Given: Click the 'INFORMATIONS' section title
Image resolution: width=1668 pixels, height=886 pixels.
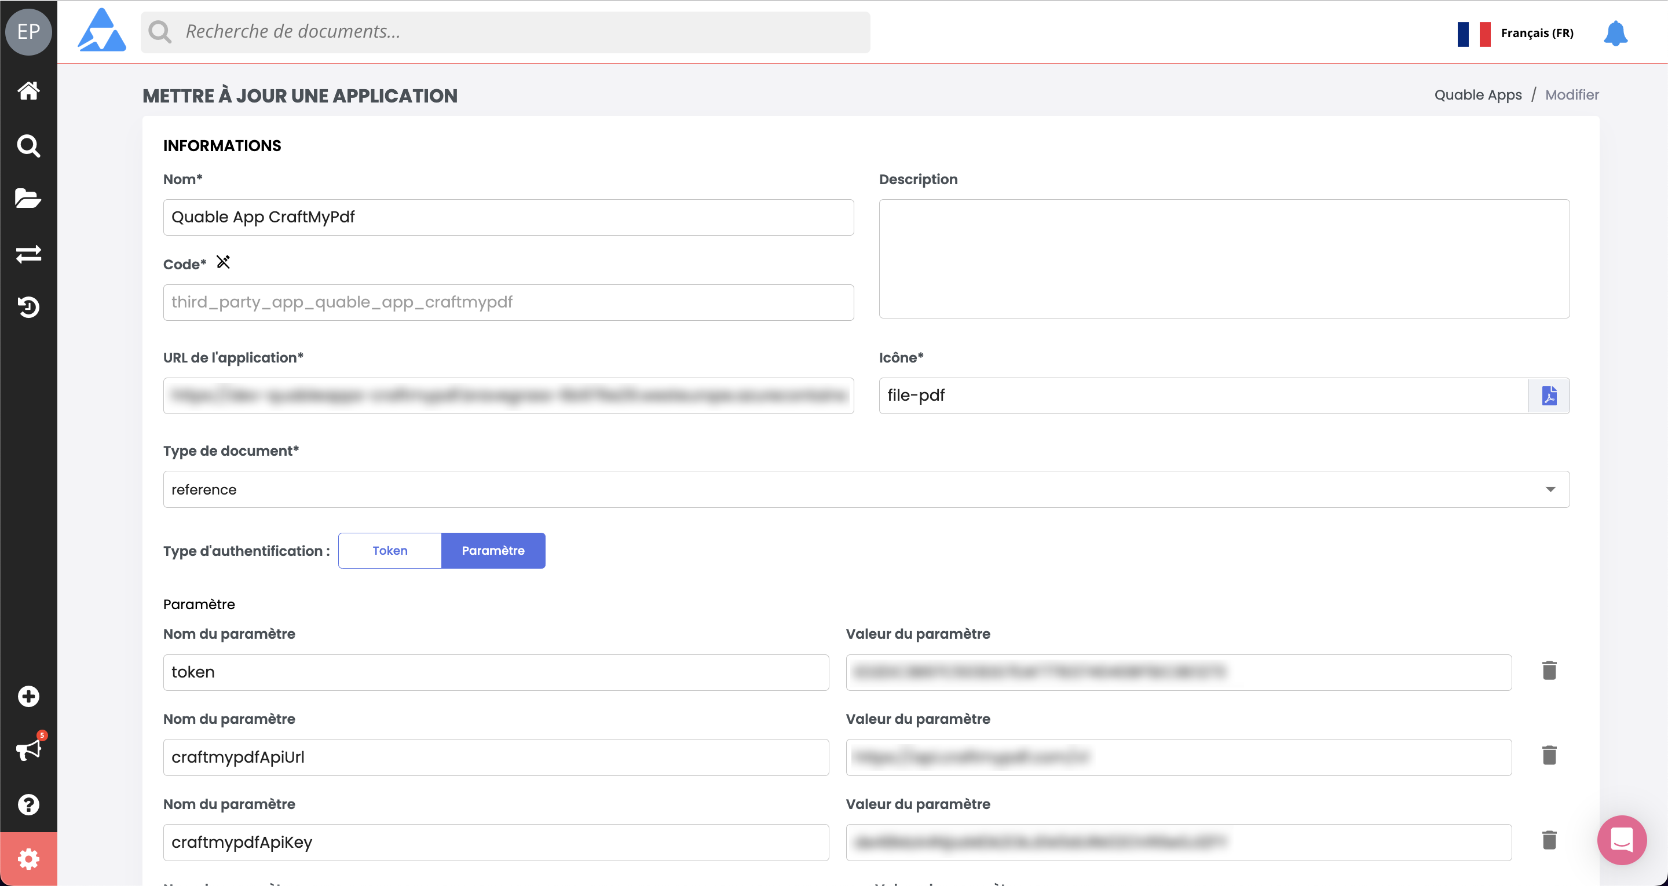Looking at the screenshot, I should [x=222, y=146].
